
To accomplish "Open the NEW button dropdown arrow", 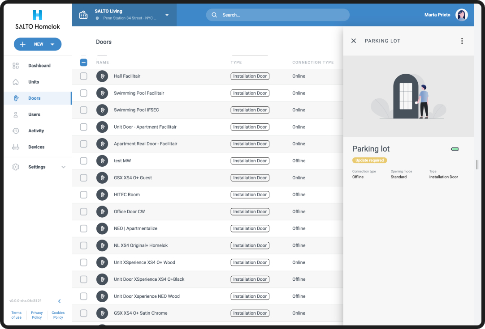I will point(52,44).
